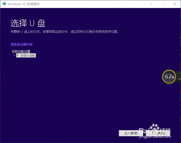Go back with the 上一步(B) button
Image resolution: width=181 pixels, height=143 pixels.
tap(131, 133)
